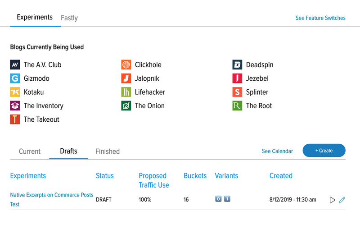This screenshot has height=225, width=360.
Task: Open Native Excerpts on Commerce Posts Test
Action: click(x=52, y=199)
